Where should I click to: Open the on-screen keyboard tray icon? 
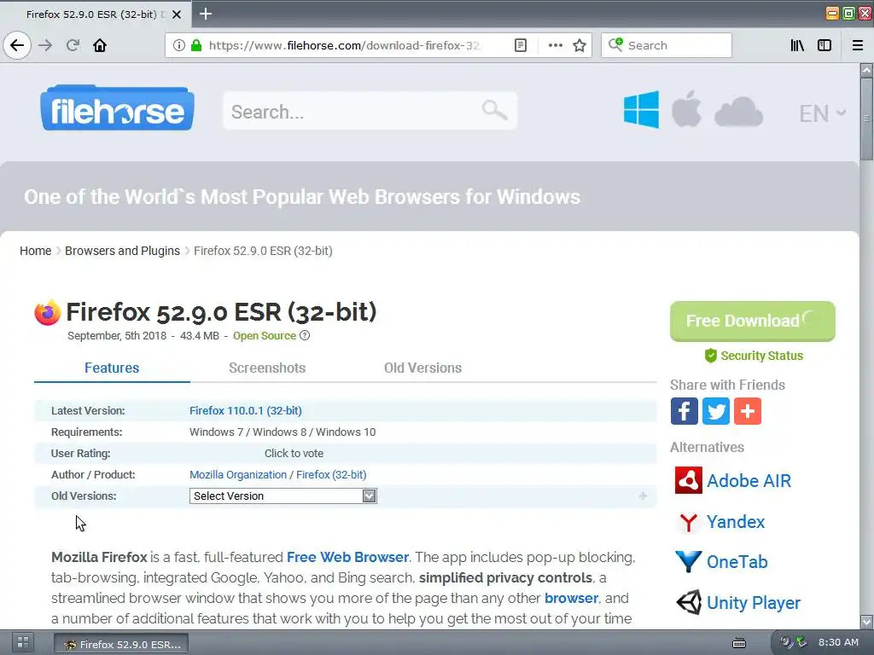(739, 643)
